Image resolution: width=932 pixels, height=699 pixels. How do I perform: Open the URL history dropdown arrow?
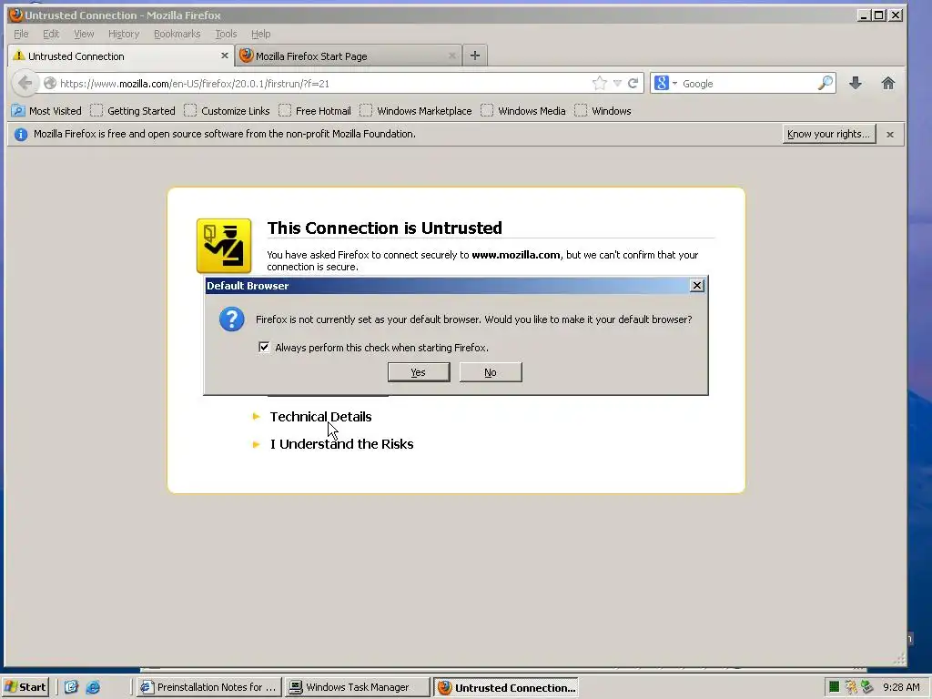618,83
